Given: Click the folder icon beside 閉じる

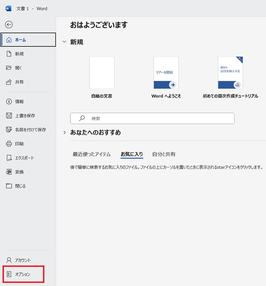Looking at the screenshot, I should pyautogui.click(x=9, y=186).
